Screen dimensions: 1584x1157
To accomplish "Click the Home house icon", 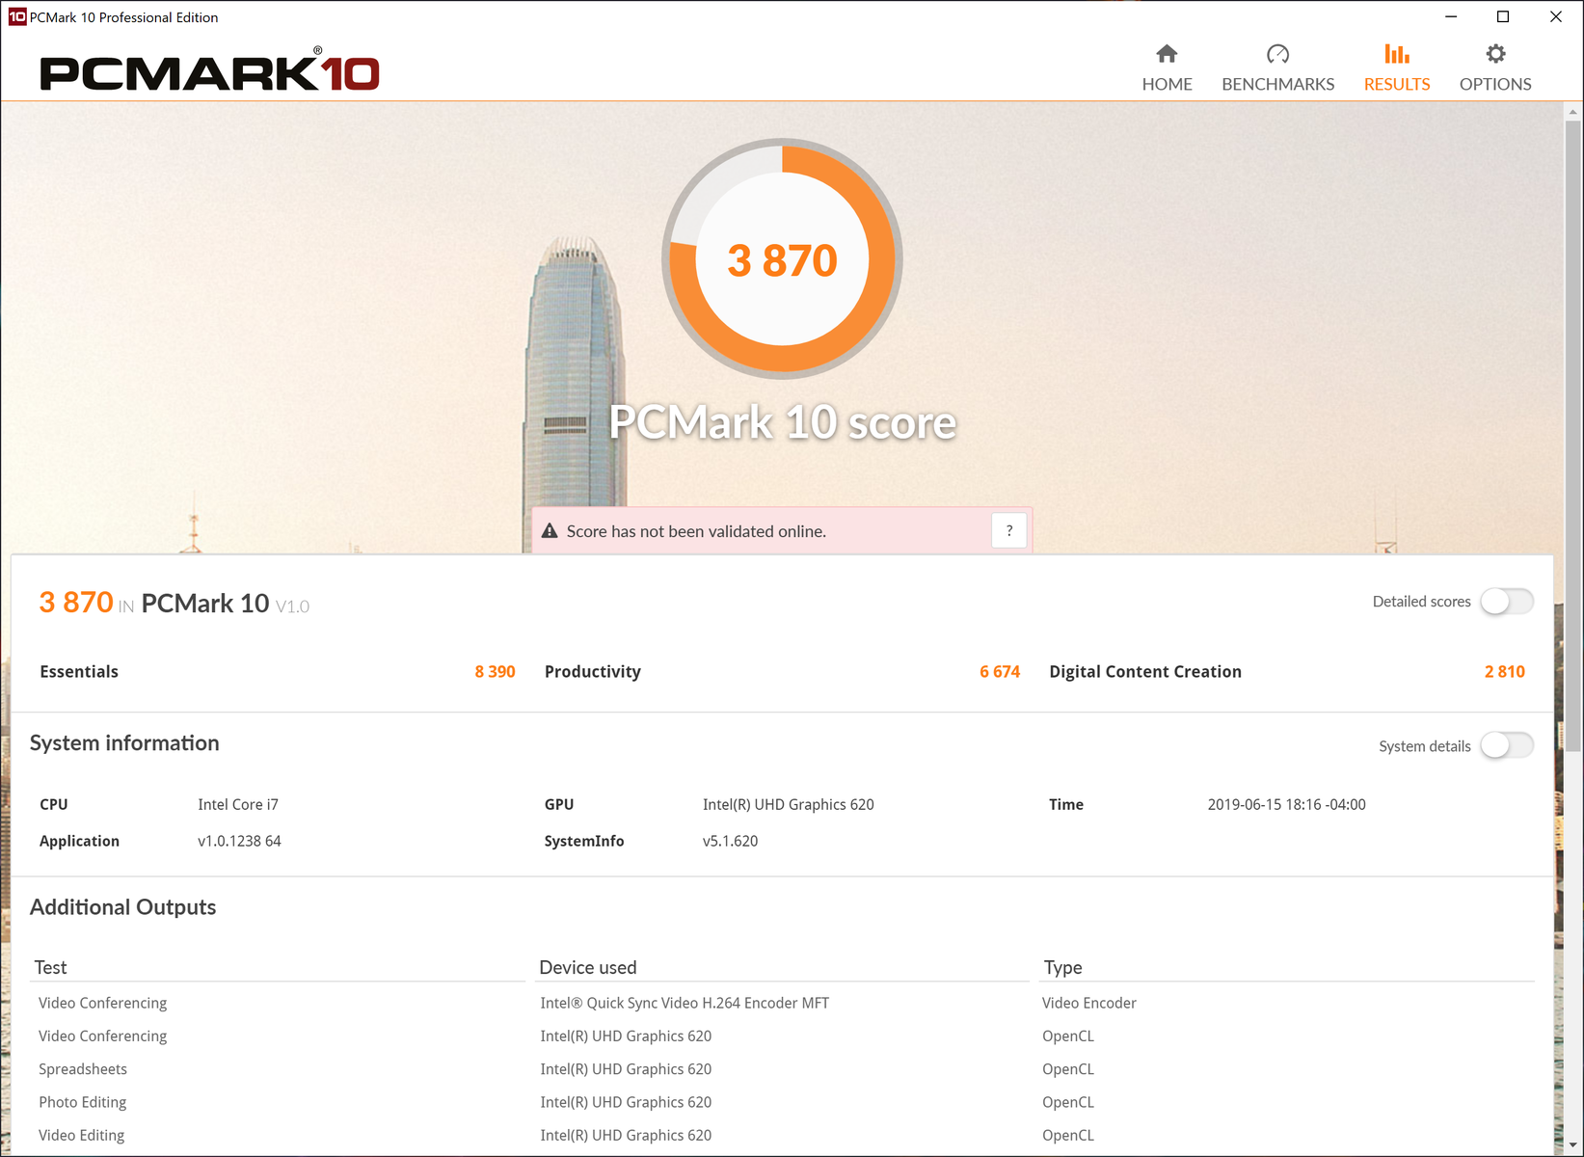I will pyautogui.click(x=1167, y=54).
